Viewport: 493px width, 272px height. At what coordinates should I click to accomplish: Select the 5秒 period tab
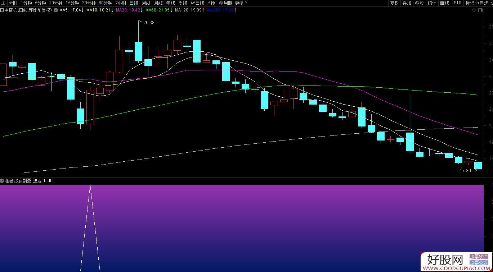tap(211, 3)
